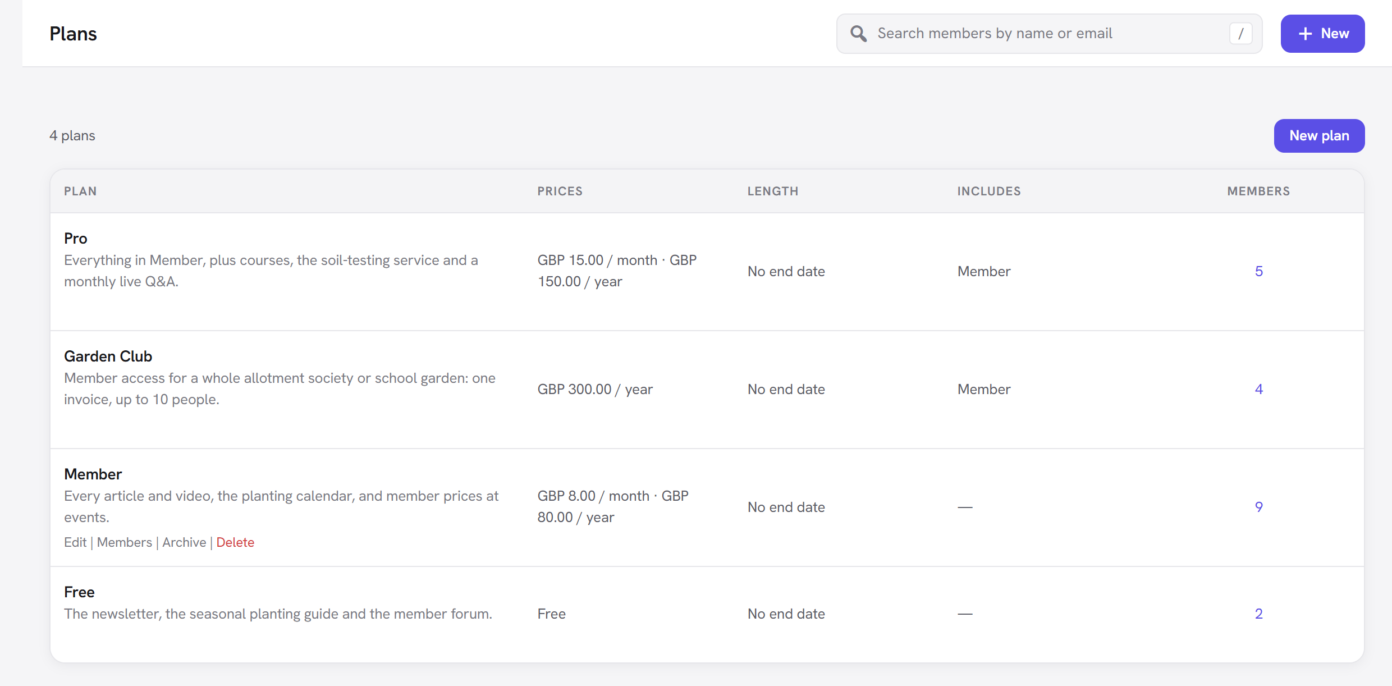Click Pro's No end date cell
Viewport: 1392px width, 686px height.
786,272
